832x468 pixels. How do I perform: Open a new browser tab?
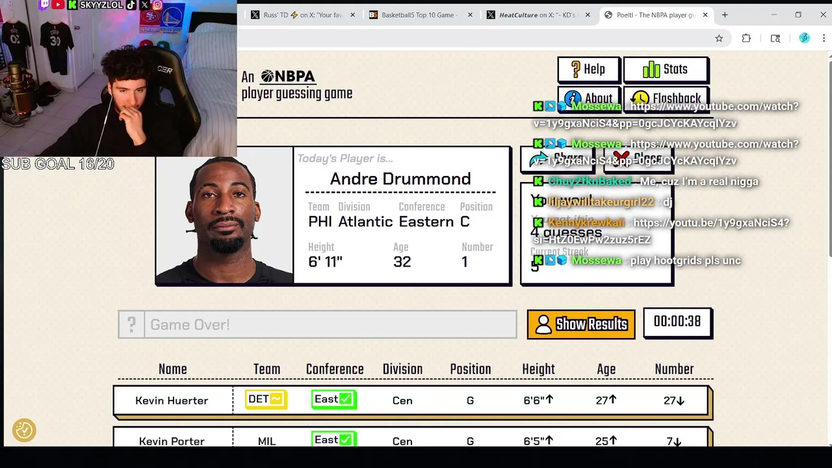[x=725, y=15]
